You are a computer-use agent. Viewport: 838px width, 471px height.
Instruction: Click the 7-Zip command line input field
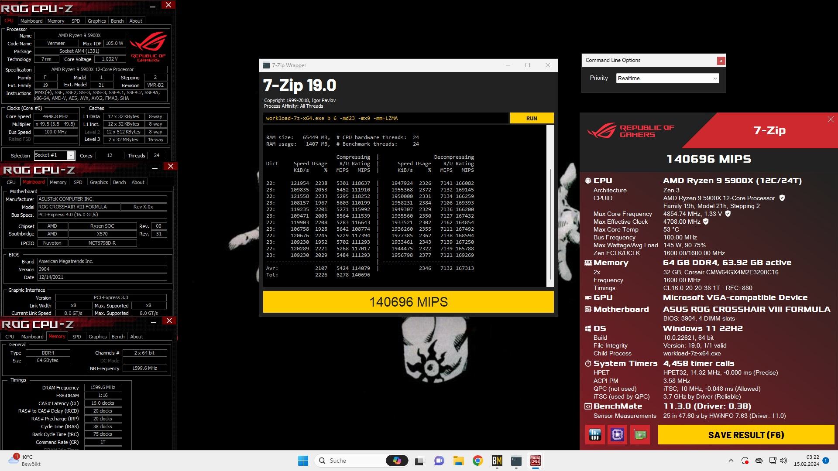tap(386, 118)
